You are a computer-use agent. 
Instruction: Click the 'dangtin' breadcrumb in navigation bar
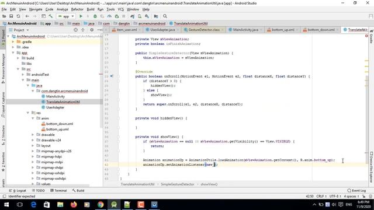(x=124, y=23)
